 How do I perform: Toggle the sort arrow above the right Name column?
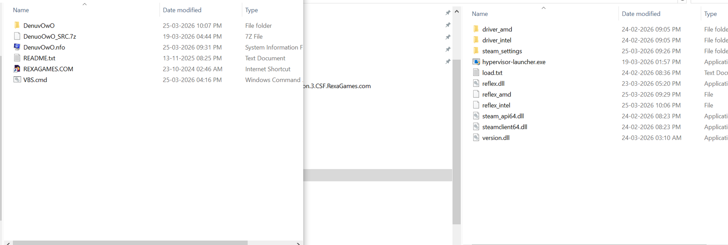pos(543,8)
